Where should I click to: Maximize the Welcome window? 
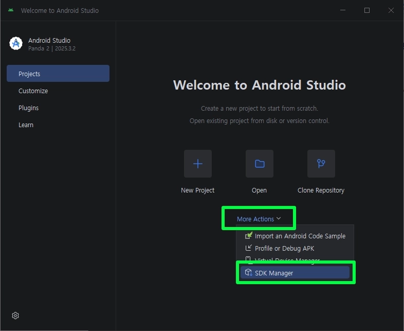367,10
